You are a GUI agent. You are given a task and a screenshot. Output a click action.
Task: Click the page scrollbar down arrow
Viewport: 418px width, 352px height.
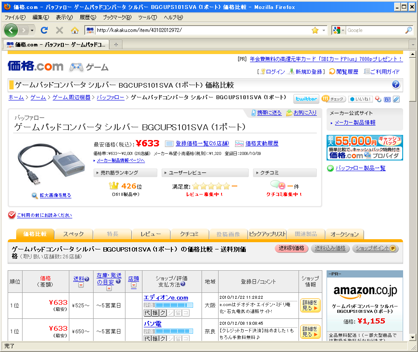click(x=412, y=338)
